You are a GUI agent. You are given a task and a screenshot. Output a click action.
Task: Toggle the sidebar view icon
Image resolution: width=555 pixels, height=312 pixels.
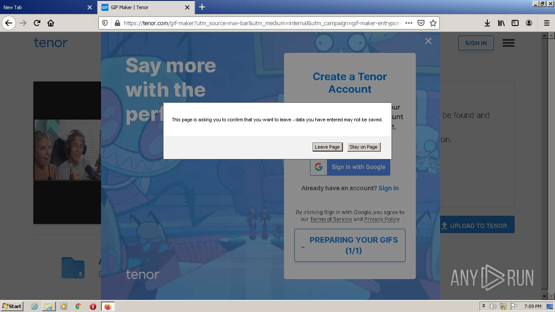(x=515, y=23)
